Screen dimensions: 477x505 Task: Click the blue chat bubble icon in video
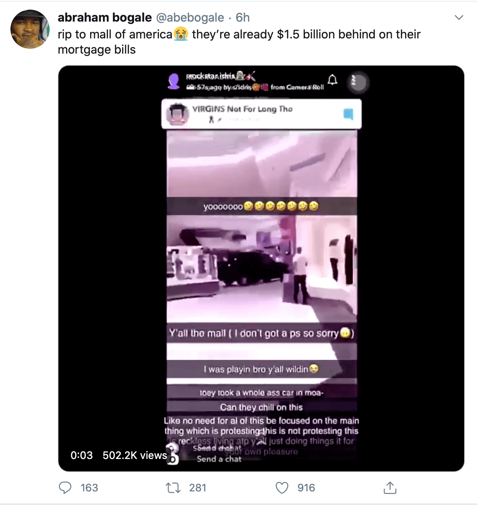349,114
